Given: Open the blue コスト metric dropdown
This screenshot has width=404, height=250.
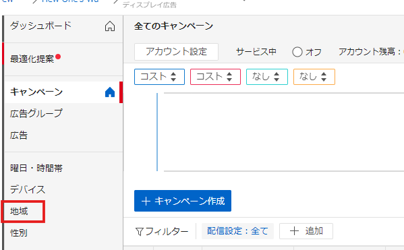Looking at the screenshot, I should pyautogui.click(x=159, y=77).
